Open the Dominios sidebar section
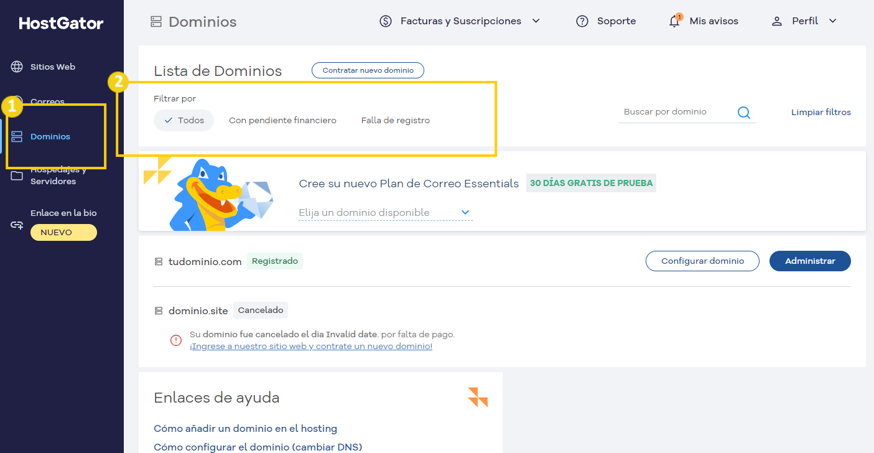Image resolution: width=874 pixels, height=453 pixels. pyautogui.click(x=50, y=136)
